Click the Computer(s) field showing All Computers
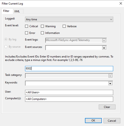 point(69,99)
